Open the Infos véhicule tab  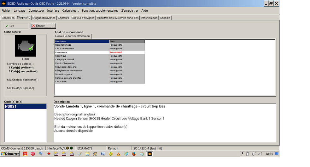click(149, 18)
